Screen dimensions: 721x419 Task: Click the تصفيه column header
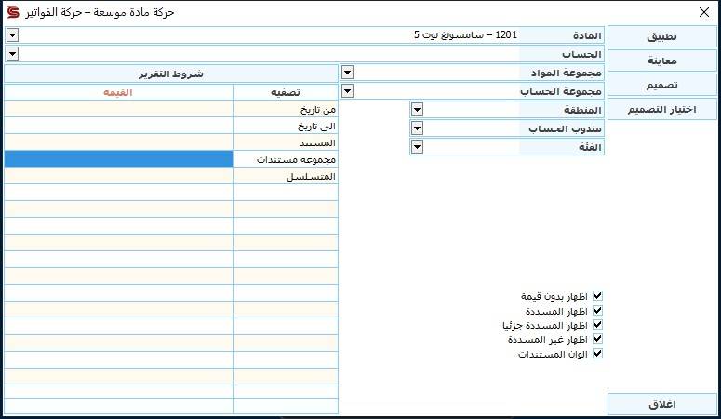[x=286, y=92]
